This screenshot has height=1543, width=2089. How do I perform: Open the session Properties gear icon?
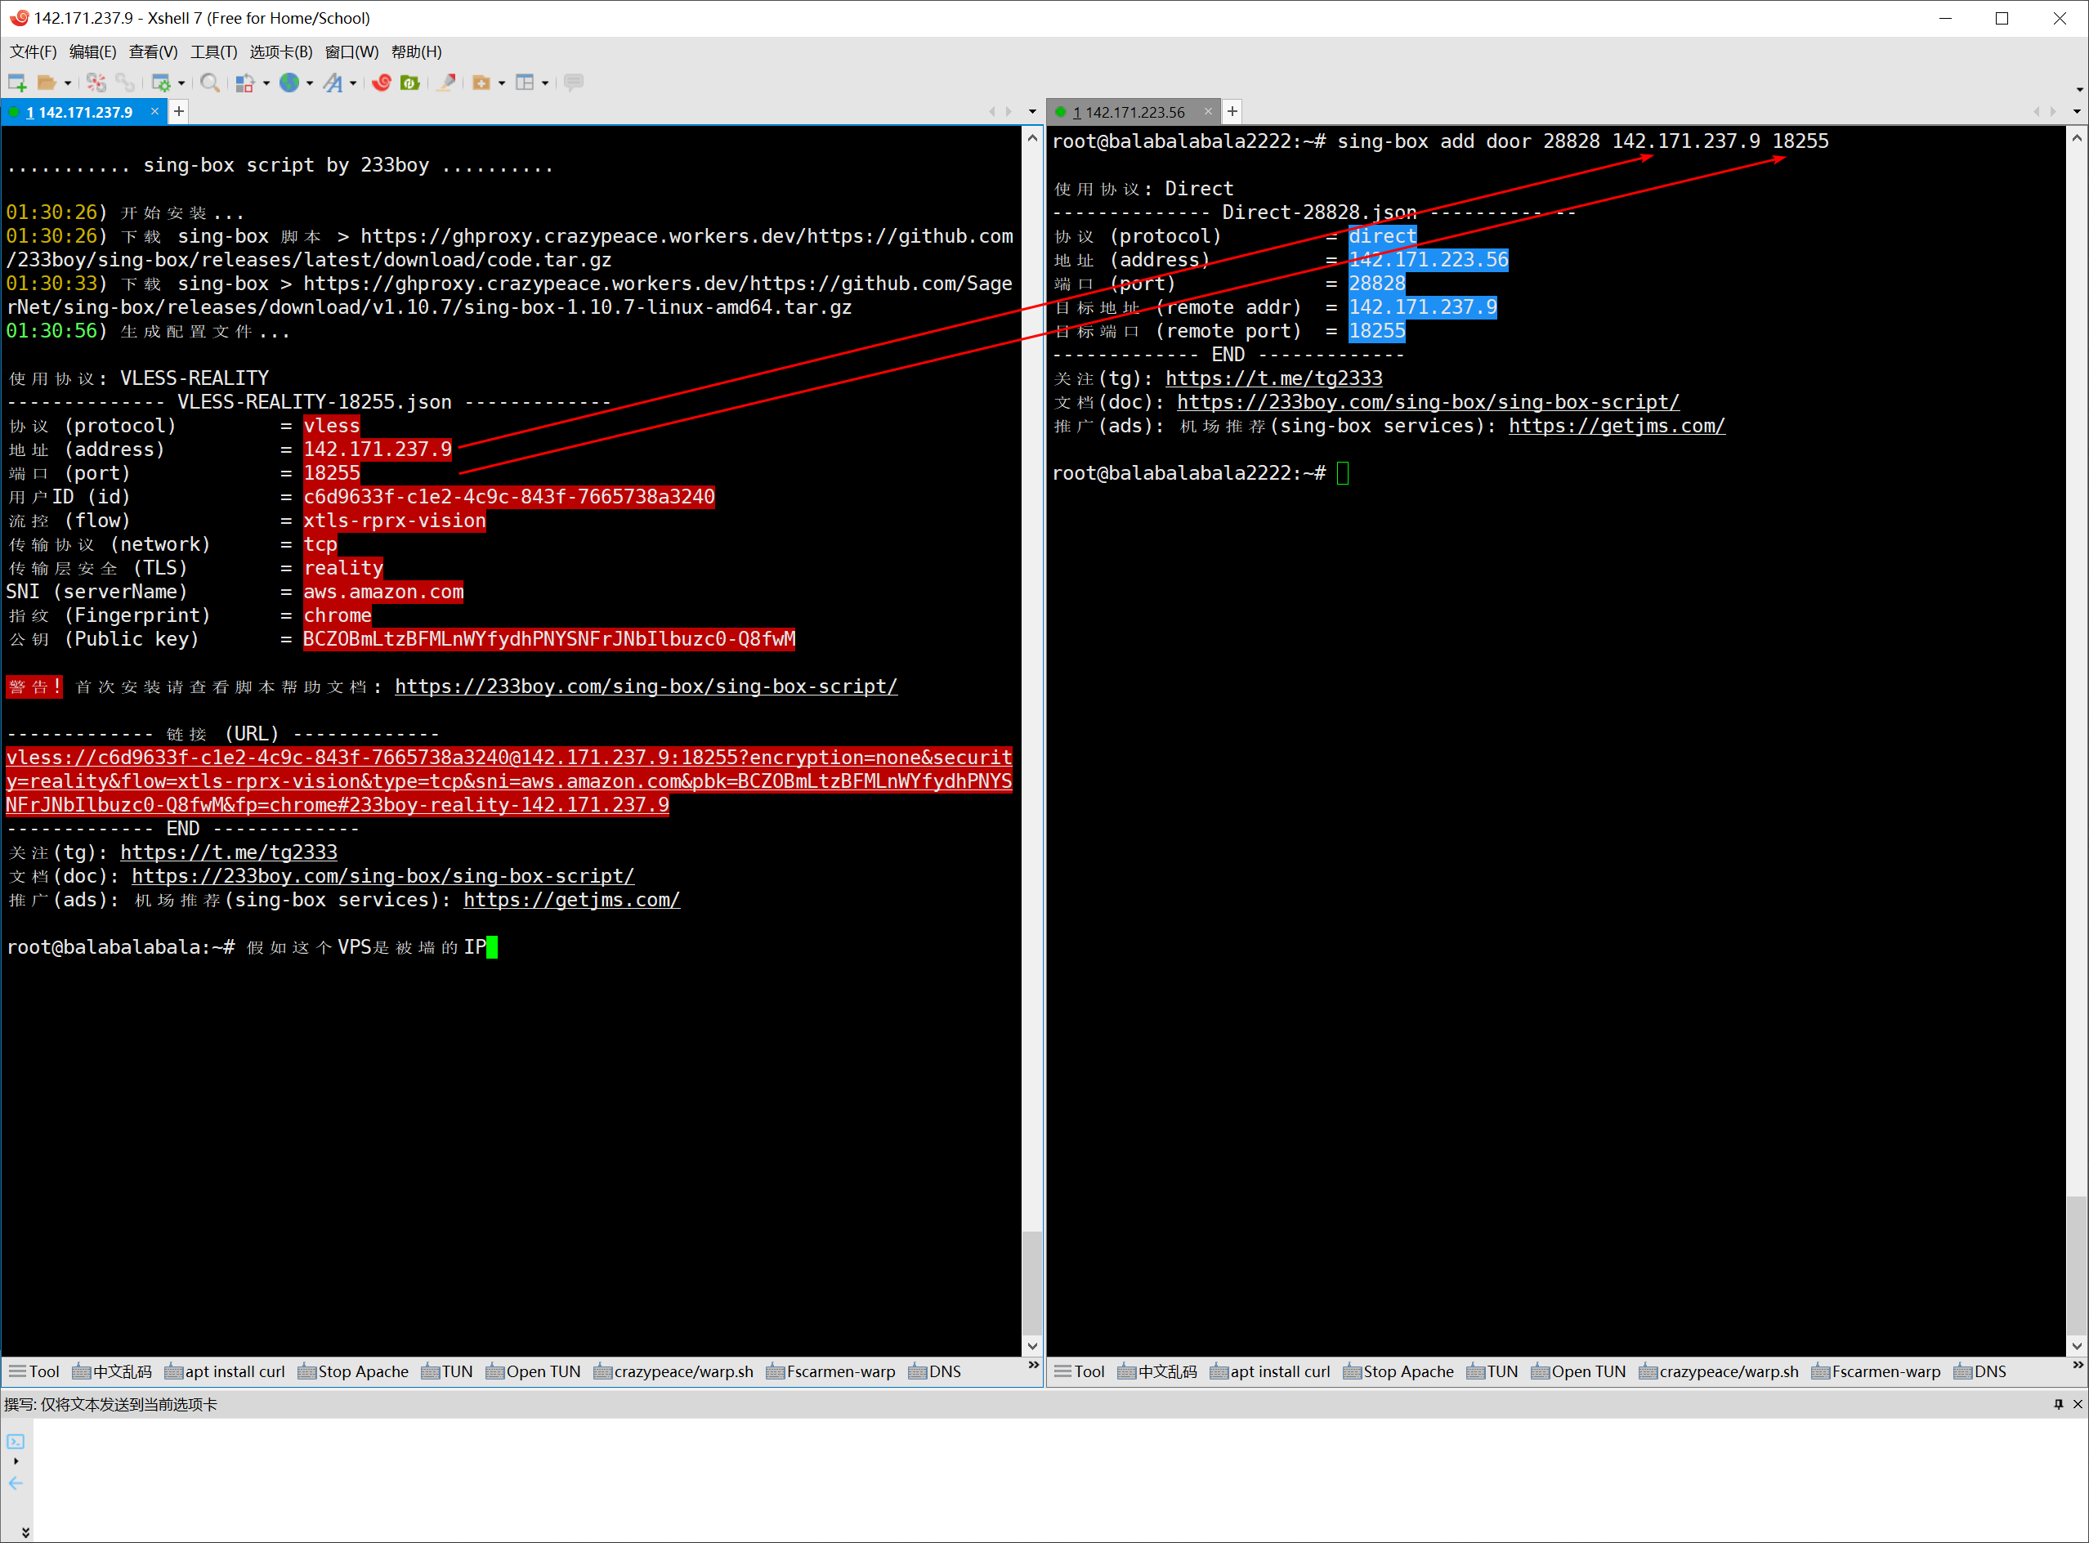coord(161,83)
